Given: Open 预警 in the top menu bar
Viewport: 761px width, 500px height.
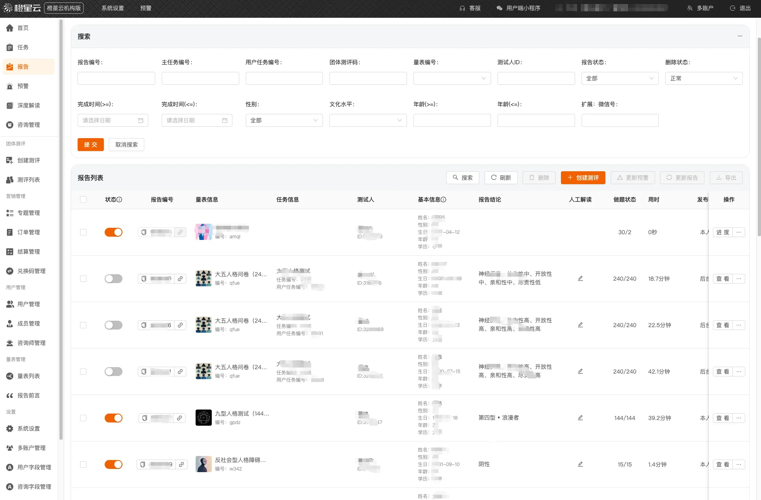Looking at the screenshot, I should click(x=146, y=8).
